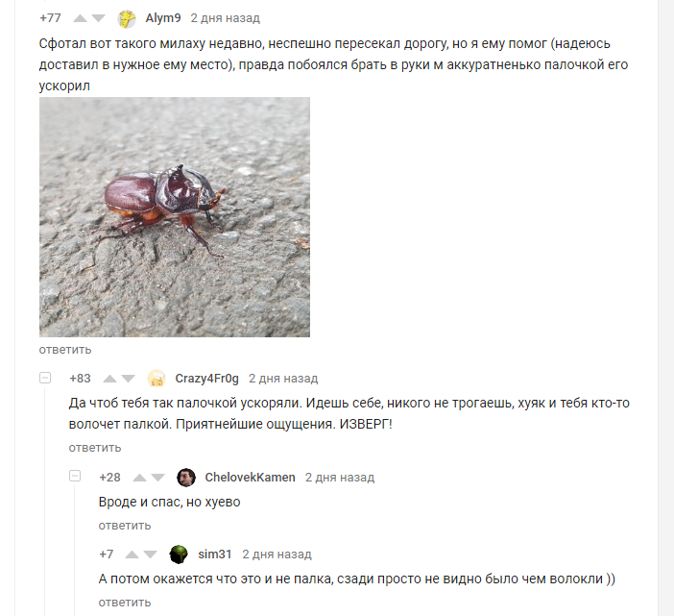The image size is (674, 616).
Task: Open Alym9's avatar profile picture
Action: coord(127,18)
